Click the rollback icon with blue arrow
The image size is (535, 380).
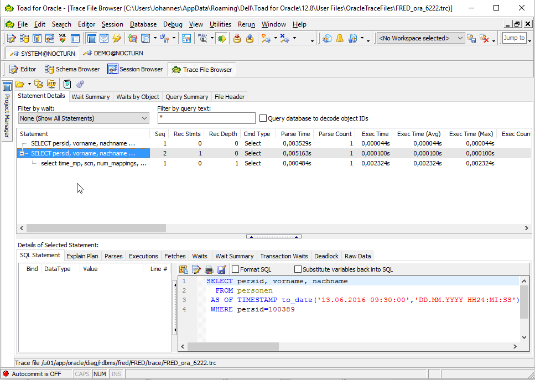click(x=250, y=38)
